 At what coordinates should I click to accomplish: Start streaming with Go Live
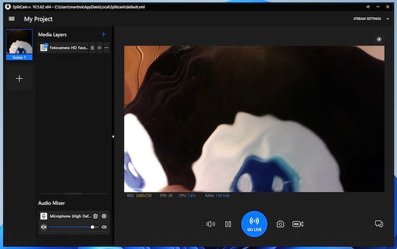254,224
